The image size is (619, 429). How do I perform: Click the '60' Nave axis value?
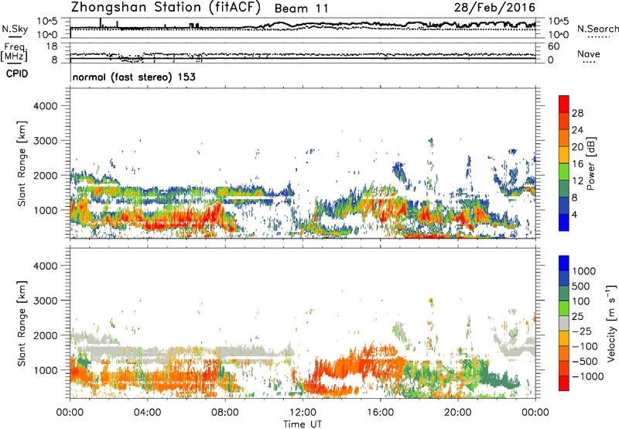coord(553,46)
